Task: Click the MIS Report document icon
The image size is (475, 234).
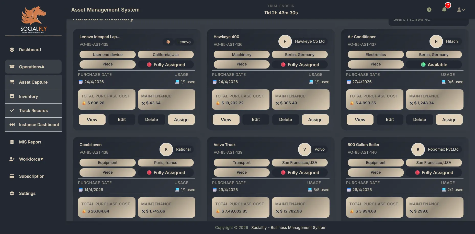Action: point(12,142)
